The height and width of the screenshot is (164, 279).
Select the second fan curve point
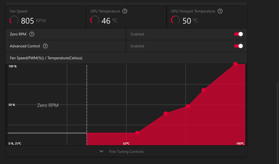click(x=166, y=114)
